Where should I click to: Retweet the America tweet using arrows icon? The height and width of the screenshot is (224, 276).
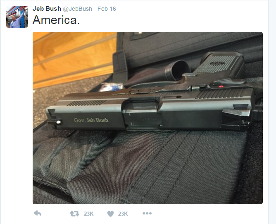pyautogui.click(x=74, y=214)
